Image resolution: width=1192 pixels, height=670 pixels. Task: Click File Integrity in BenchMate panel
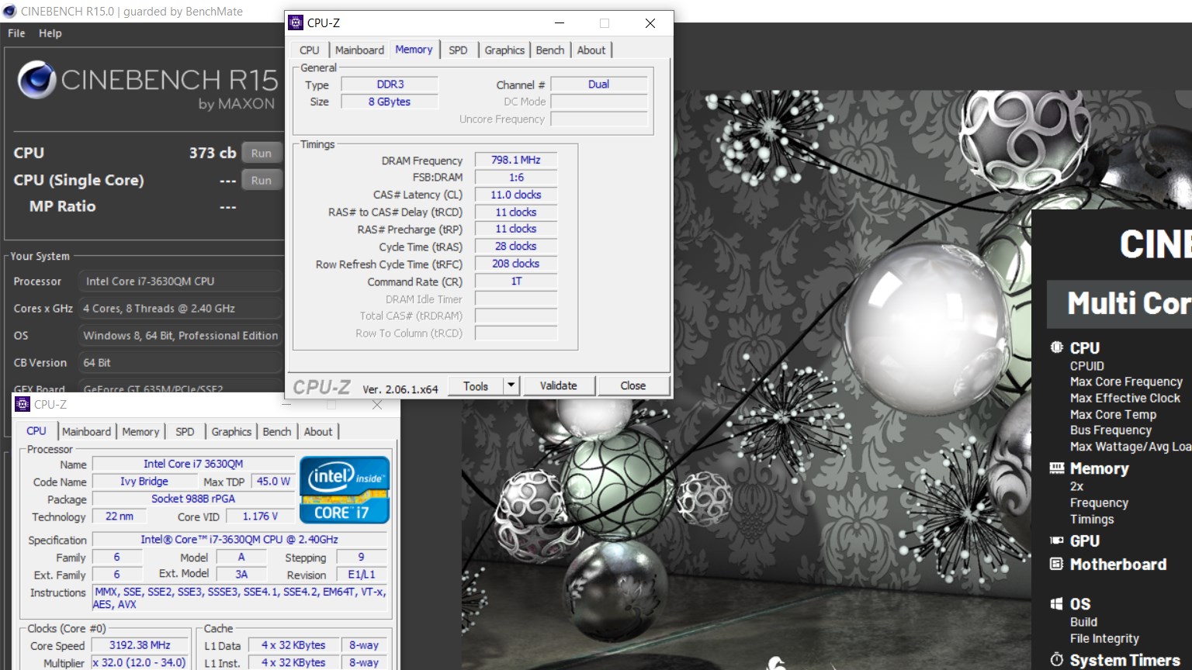coord(1104,638)
